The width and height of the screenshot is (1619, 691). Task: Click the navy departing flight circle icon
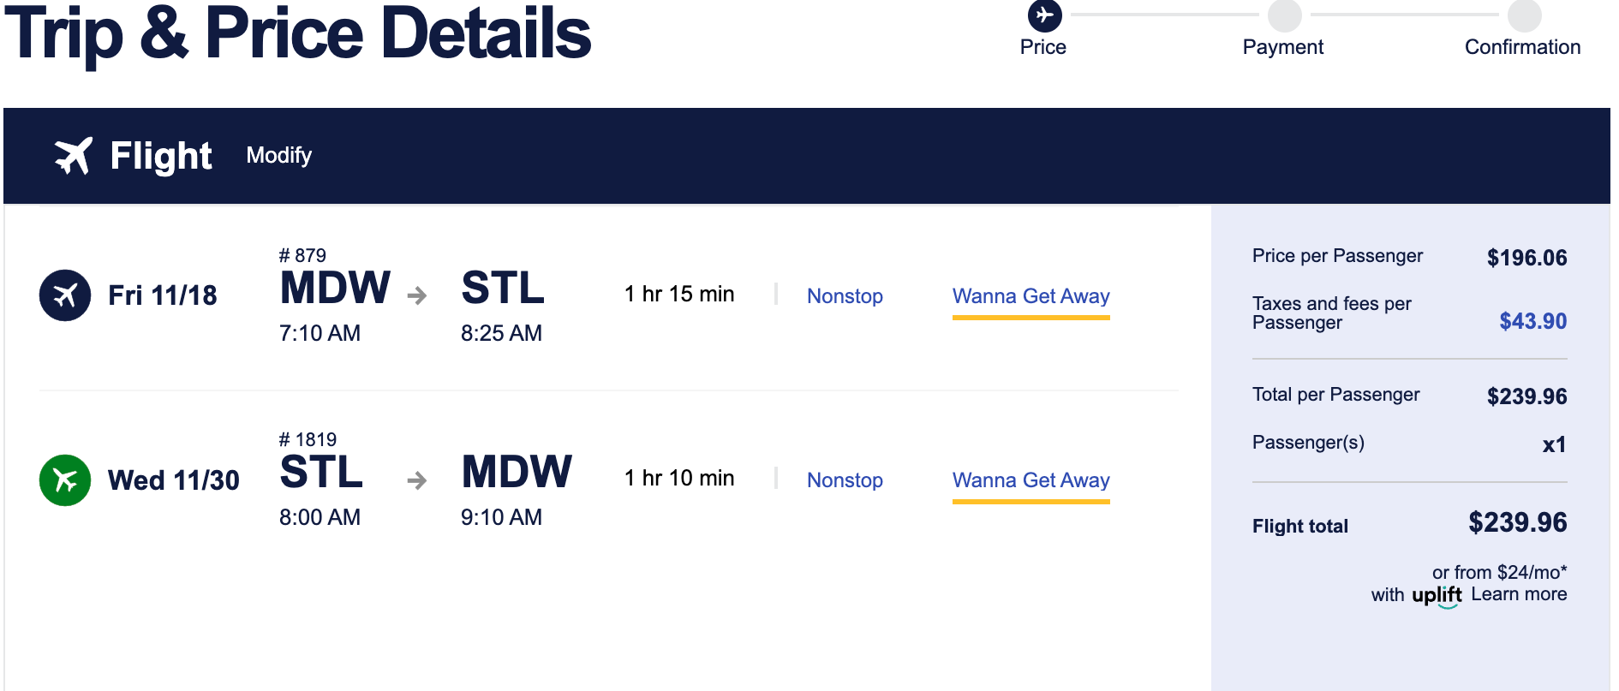(65, 295)
